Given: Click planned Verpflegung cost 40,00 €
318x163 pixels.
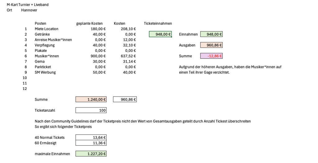Looking at the screenshot, I should 99,45.
